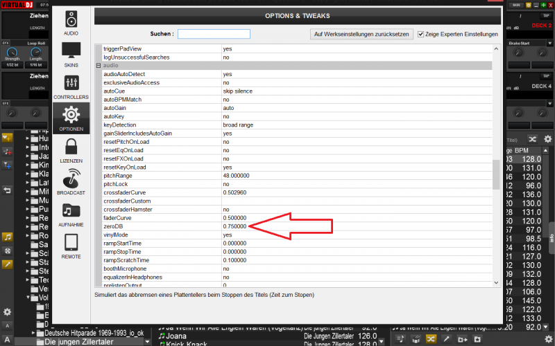555x346 pixels.
Task: Click the sampler pads icon in bottom toolbar
Action: click(416, 339)
